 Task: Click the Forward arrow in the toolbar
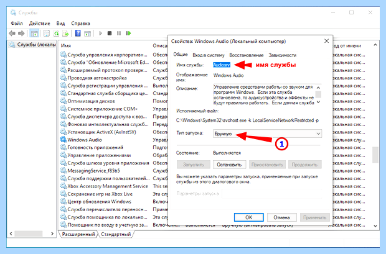(21, 33)
